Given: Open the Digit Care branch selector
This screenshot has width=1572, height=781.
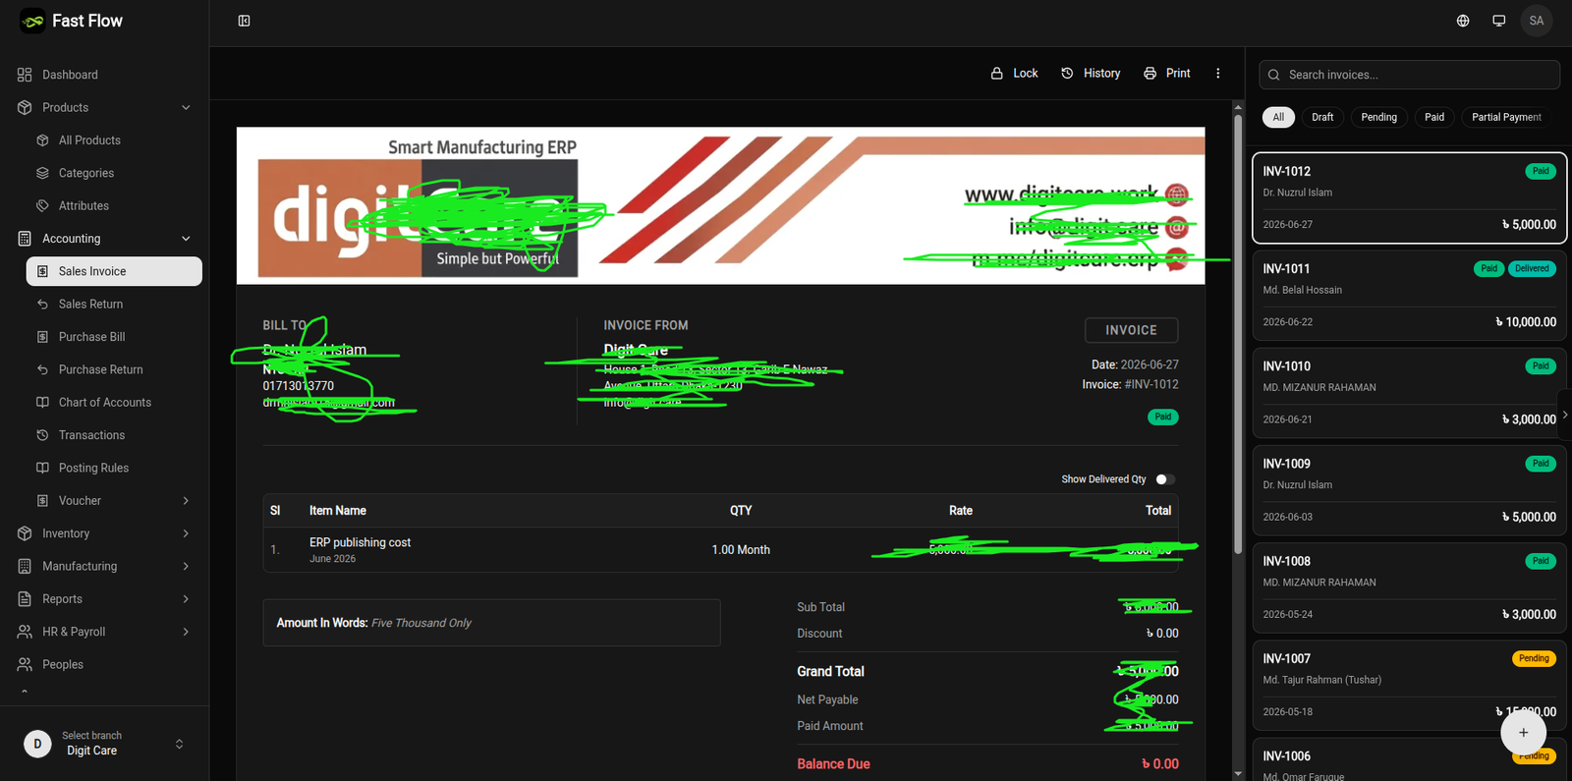Looking at the screenshot, I should coord(104,744).
